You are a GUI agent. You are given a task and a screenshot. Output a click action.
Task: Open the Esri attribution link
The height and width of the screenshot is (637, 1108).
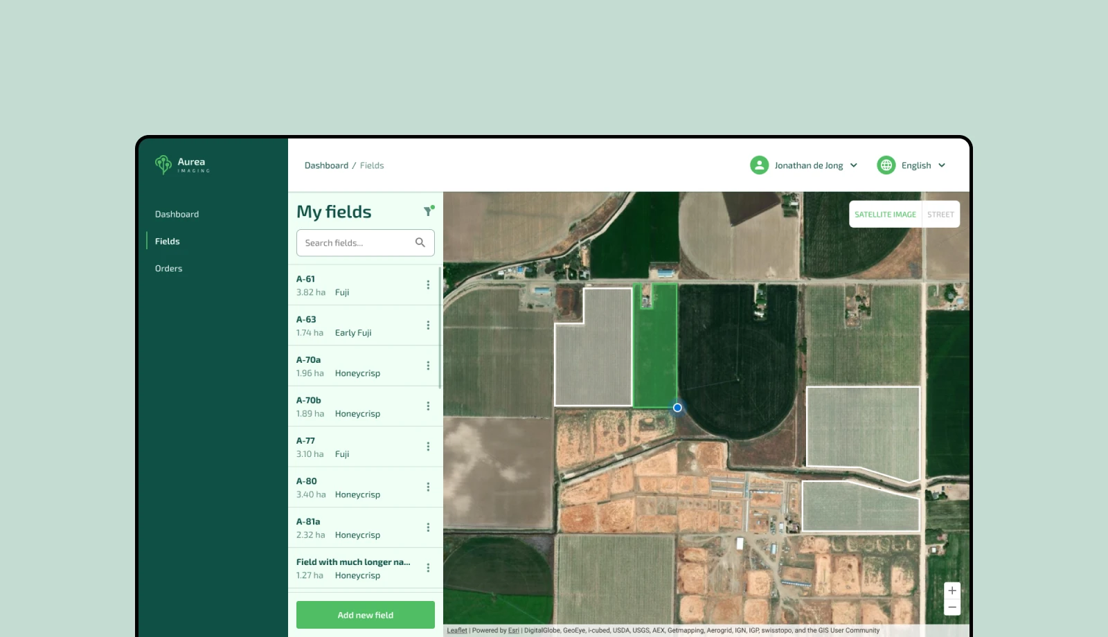click(514, 631)
